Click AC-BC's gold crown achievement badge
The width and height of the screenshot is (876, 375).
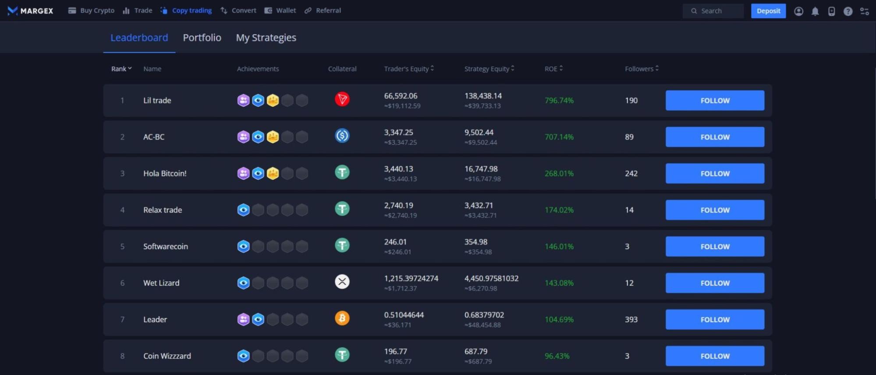point(273,137)
